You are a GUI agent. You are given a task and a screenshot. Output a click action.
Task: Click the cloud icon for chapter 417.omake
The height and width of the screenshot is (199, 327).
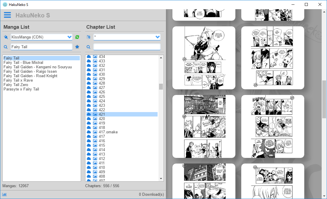coord(89,132)
